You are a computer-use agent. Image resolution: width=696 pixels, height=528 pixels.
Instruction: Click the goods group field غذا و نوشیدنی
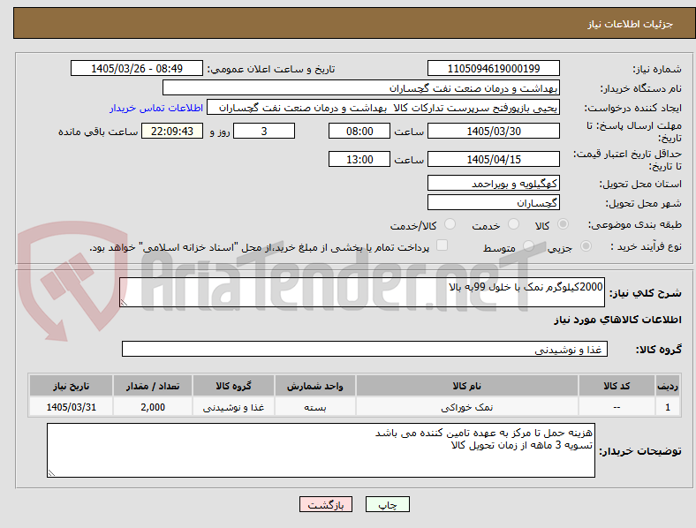click(365, 349)
